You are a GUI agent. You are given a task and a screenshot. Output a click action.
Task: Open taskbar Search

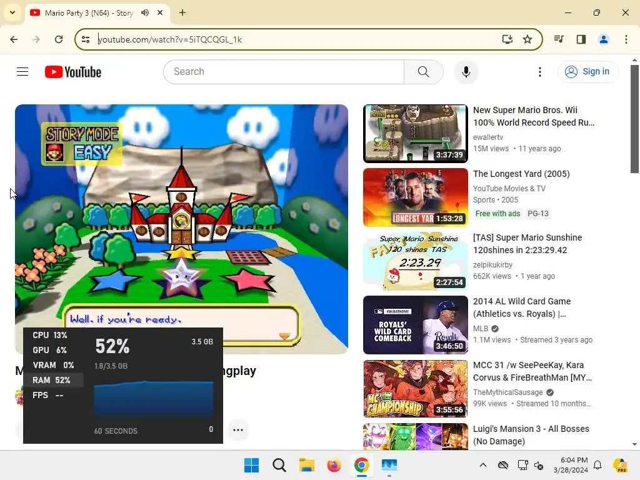(x=279, y=465)
